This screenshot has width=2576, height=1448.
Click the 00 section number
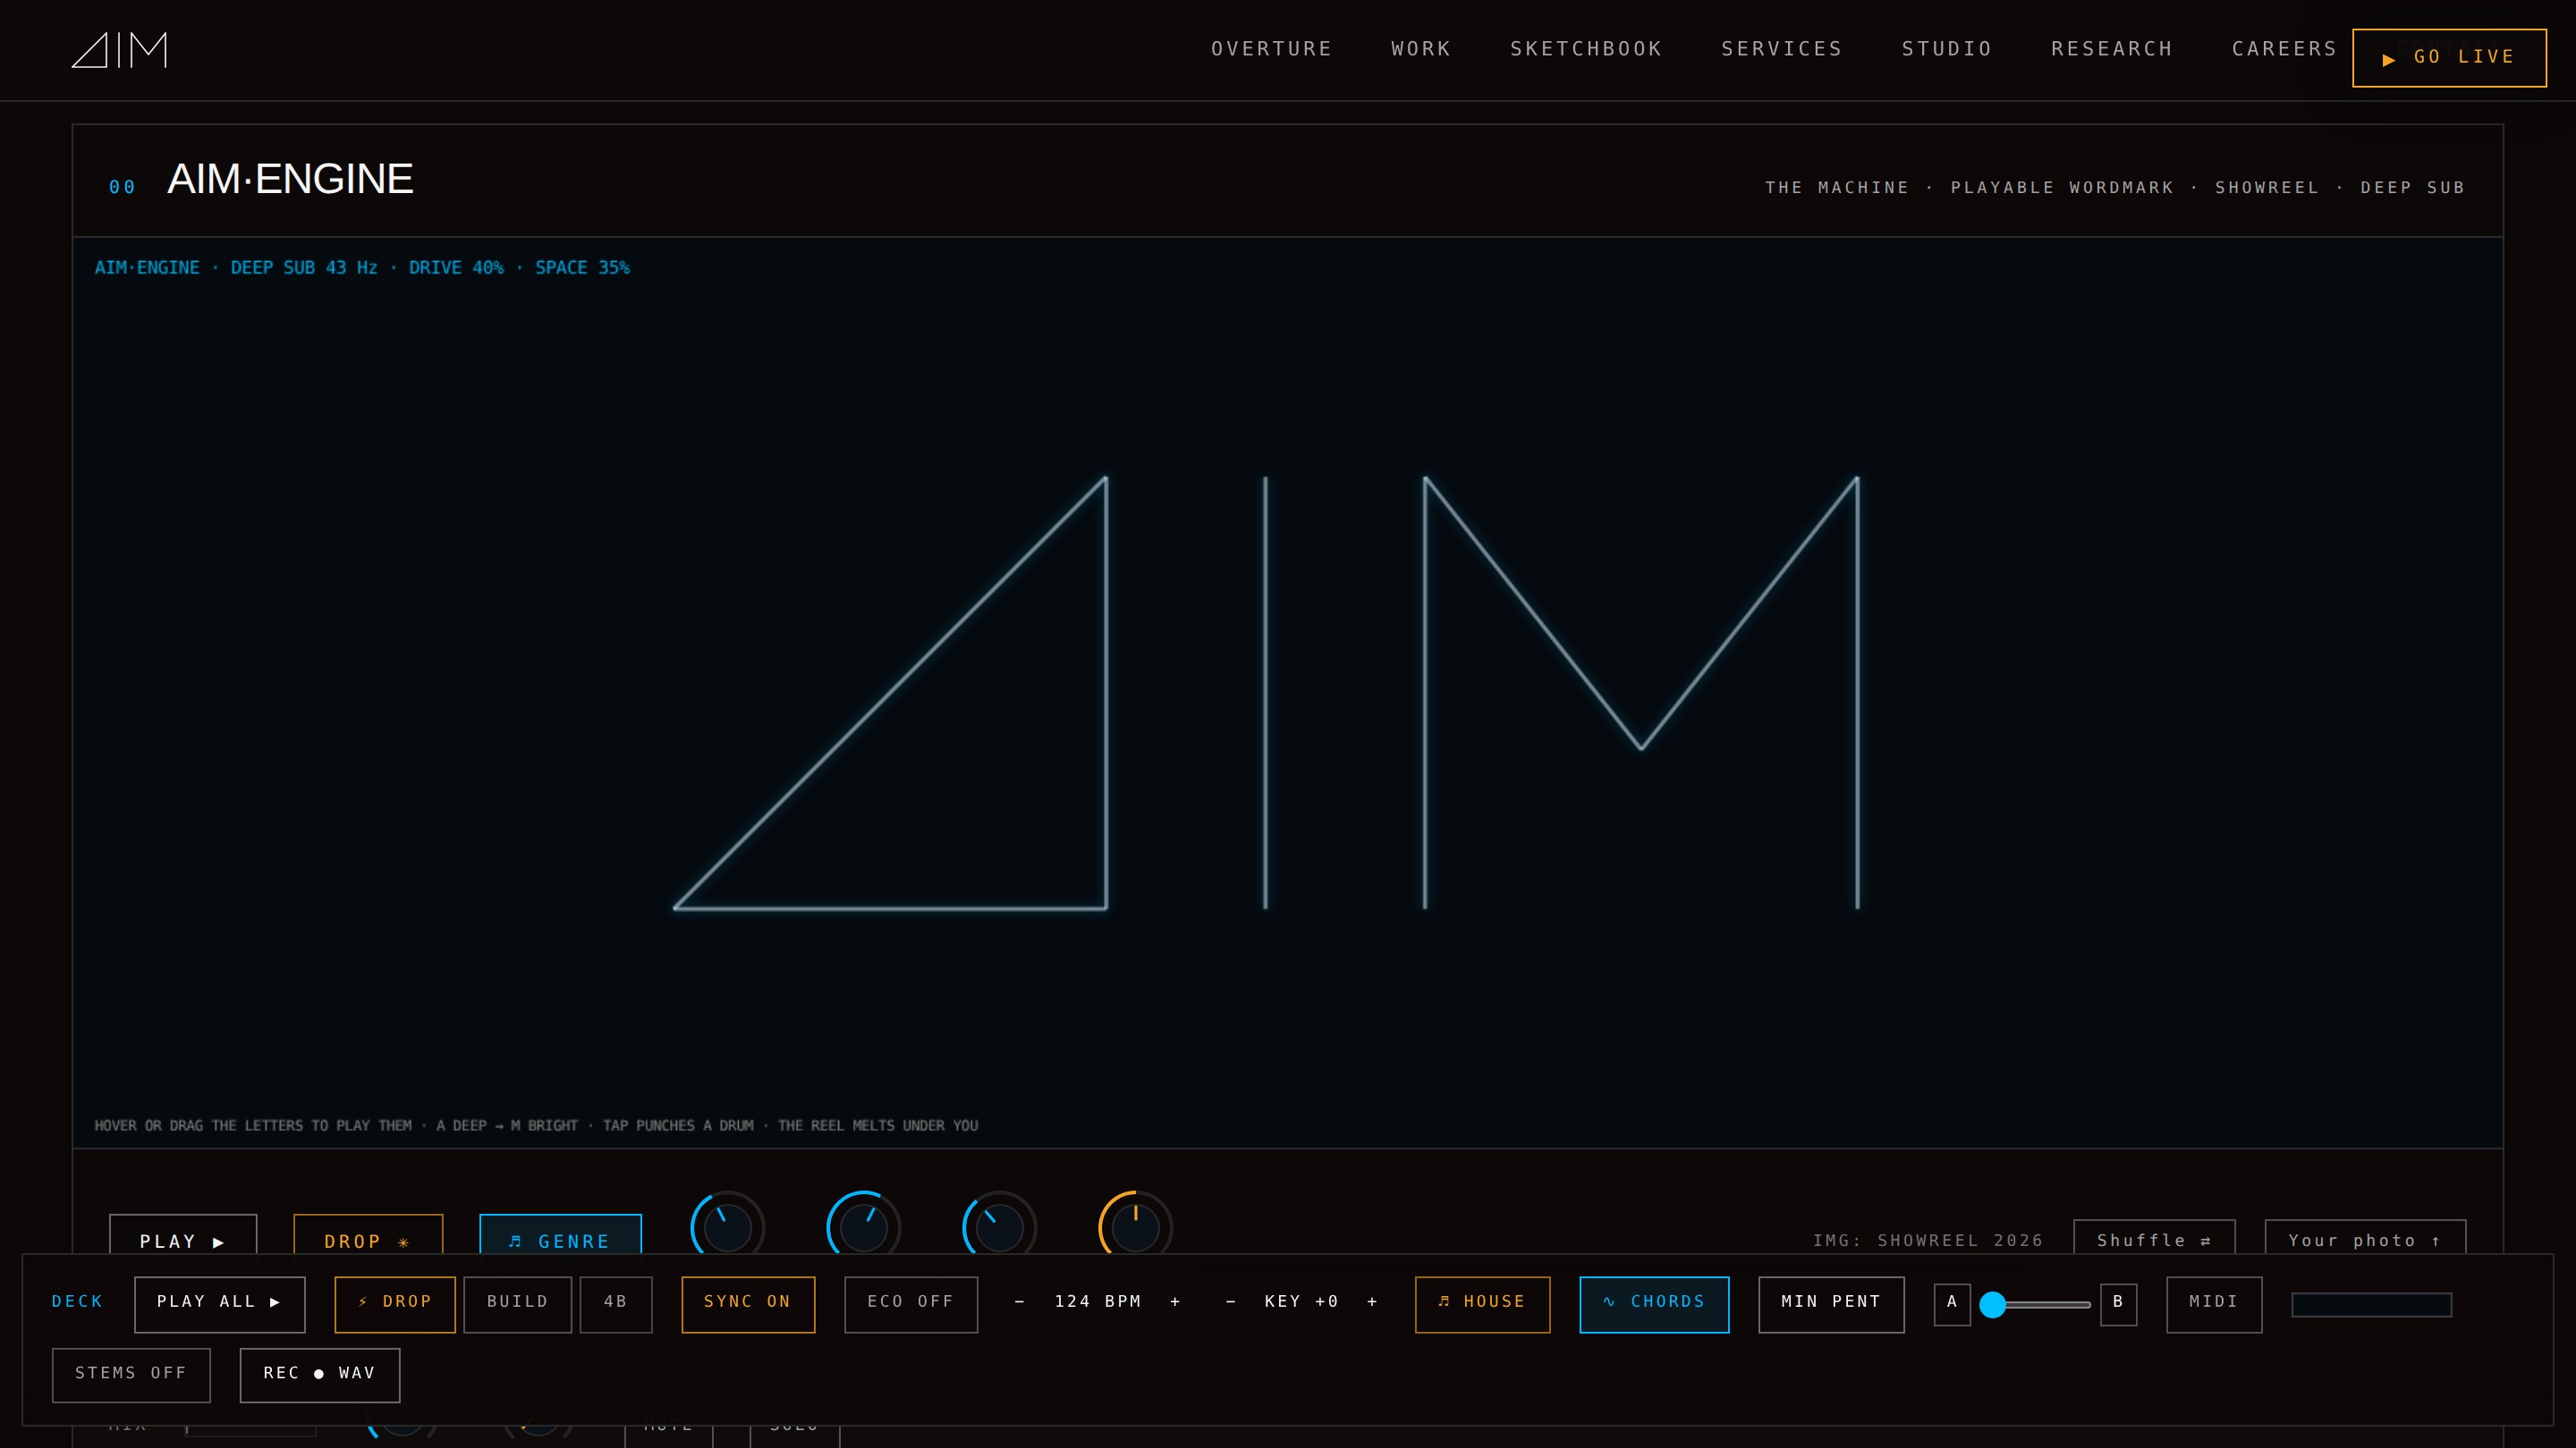click(x=122, y=187)
